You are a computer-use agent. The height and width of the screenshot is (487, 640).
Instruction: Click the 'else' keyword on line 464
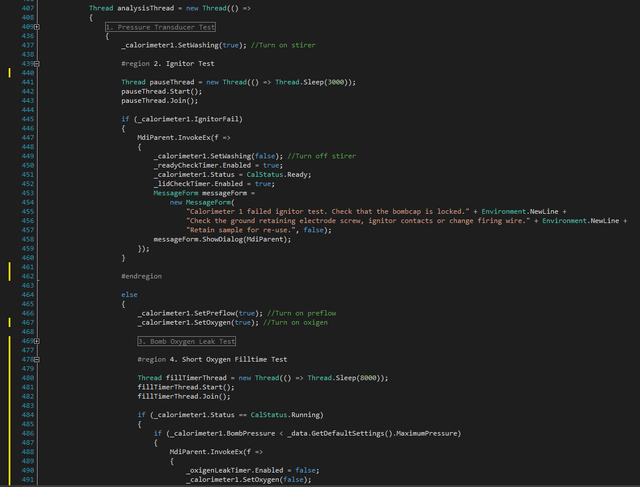point(130,295)
